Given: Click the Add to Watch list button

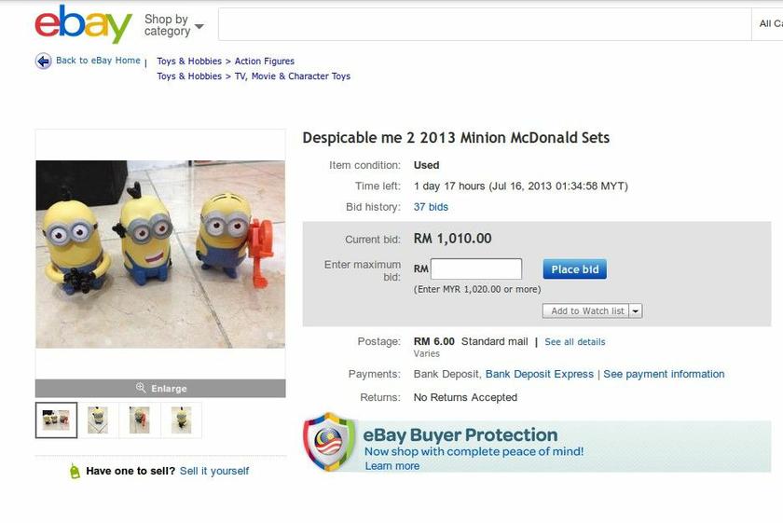Looking at the screenshot, I should (586, 310).
